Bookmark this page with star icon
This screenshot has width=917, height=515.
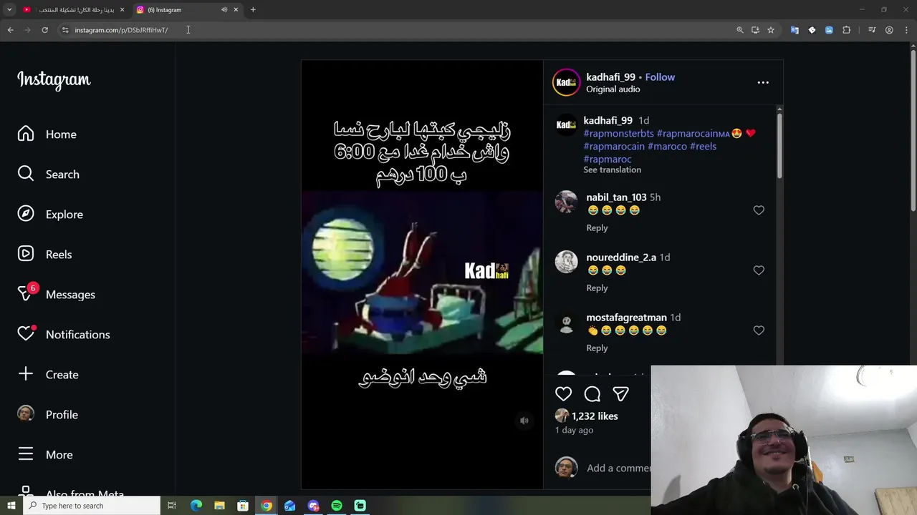(x=771, y=30)
